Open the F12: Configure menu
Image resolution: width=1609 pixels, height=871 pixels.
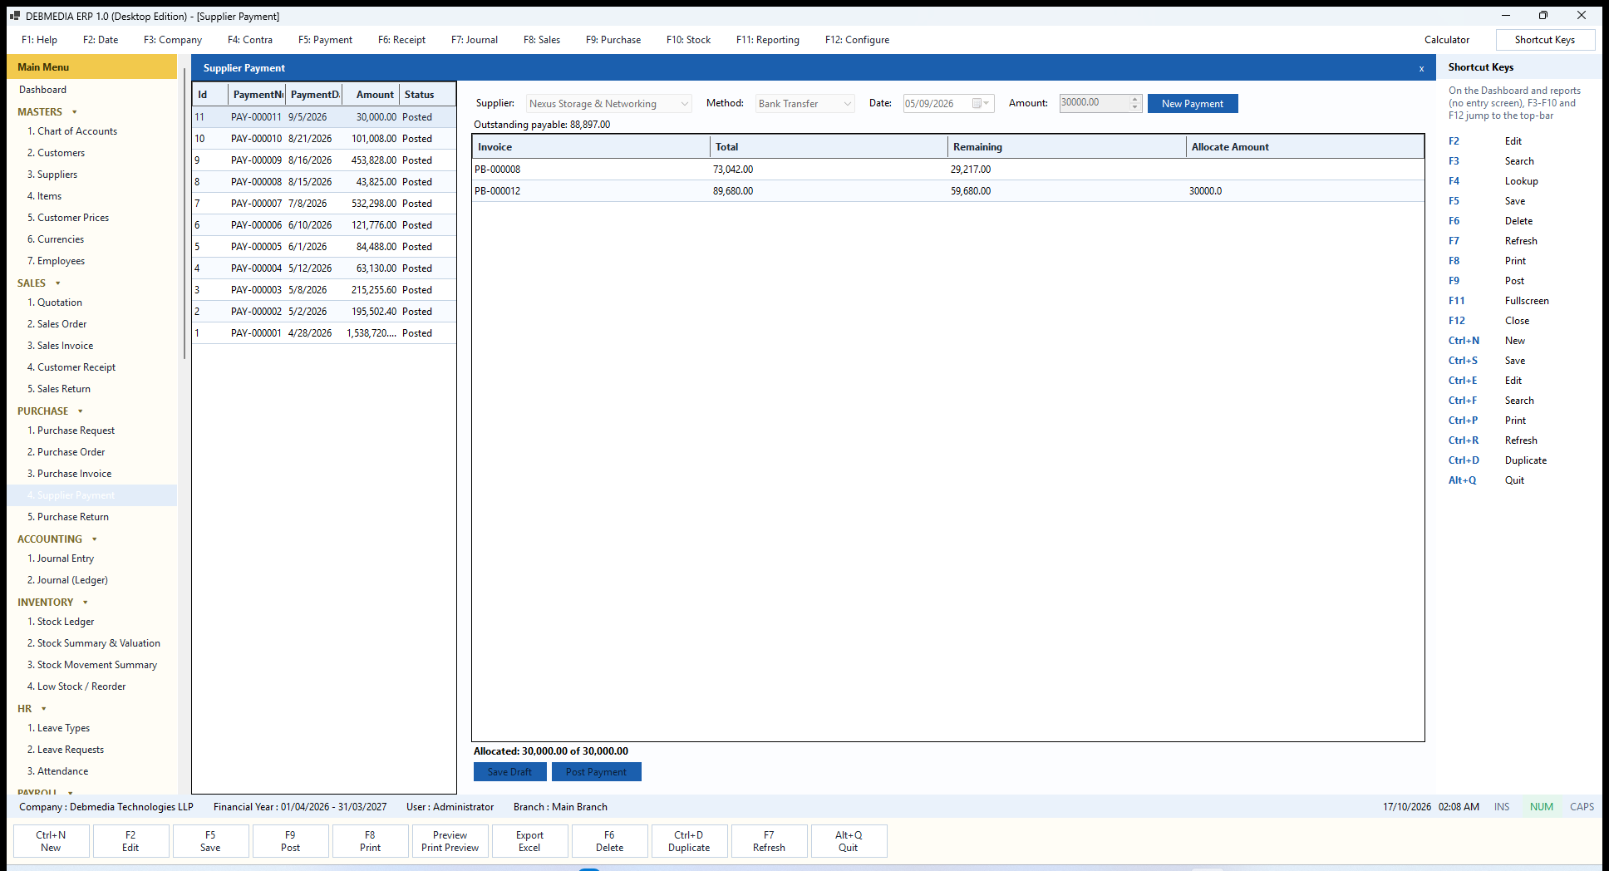pos(857,40)
